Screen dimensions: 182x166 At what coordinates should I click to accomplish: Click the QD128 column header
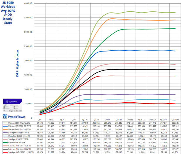pos(119,120)
